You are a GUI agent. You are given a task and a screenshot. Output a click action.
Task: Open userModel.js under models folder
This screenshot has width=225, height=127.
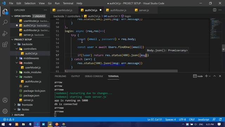point(33,67)
